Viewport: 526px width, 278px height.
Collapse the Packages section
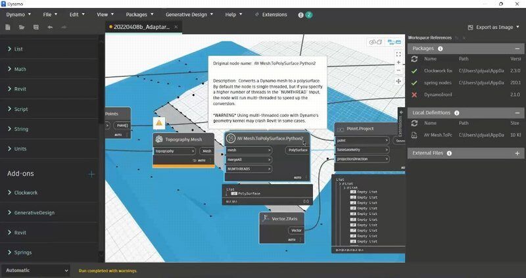click(x=517, y=49)
